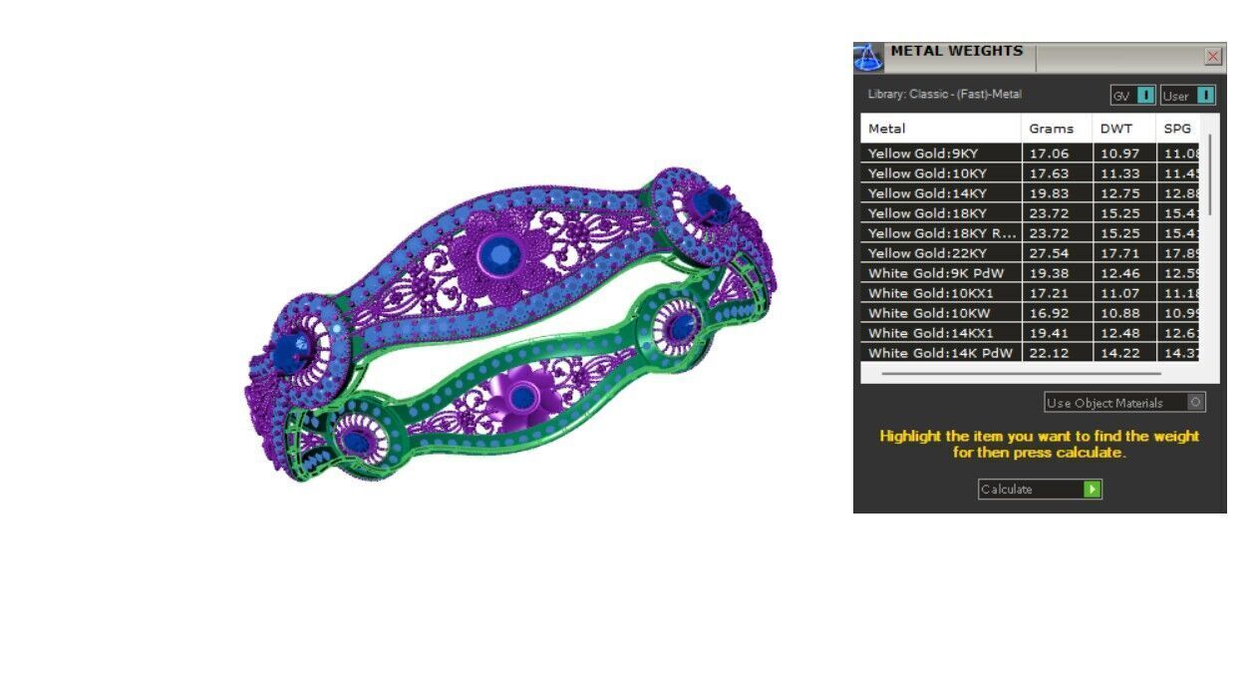Click the horizontal scrollbar under the metal list
This screenshot has height=686, width=1258.
click(x=1022, y=374)
